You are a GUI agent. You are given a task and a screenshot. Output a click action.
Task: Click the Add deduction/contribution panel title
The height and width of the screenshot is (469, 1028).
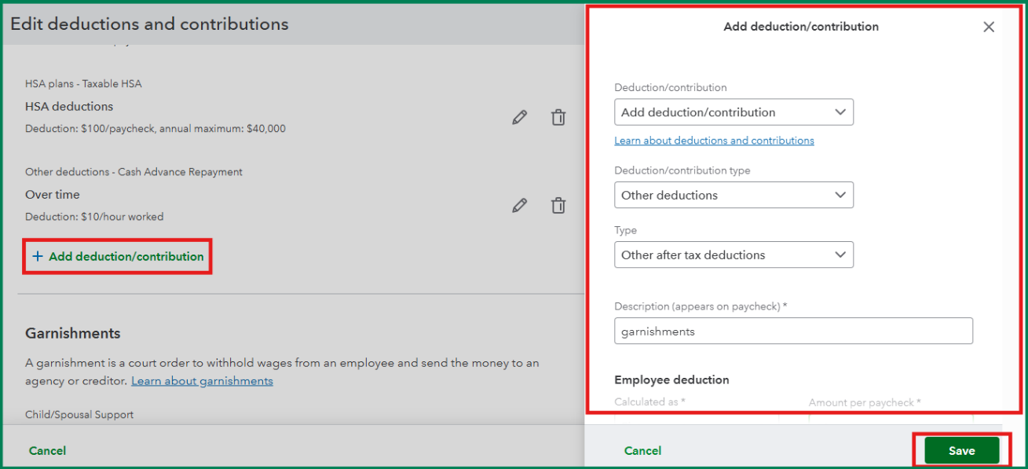click(x=801, y=27)
